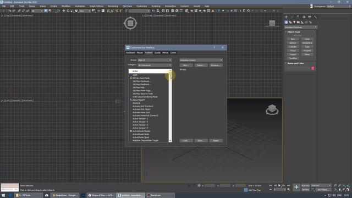Open the Modifiers menu

(66, 6)
